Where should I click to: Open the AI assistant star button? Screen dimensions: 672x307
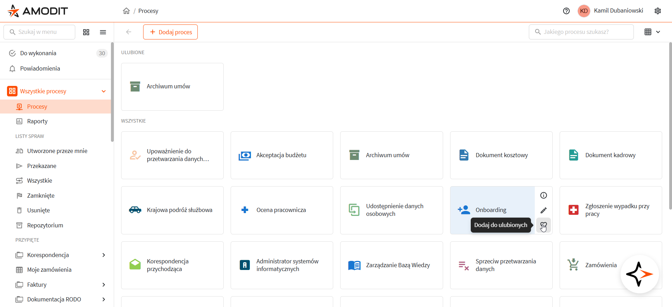[x=639, y=274]
